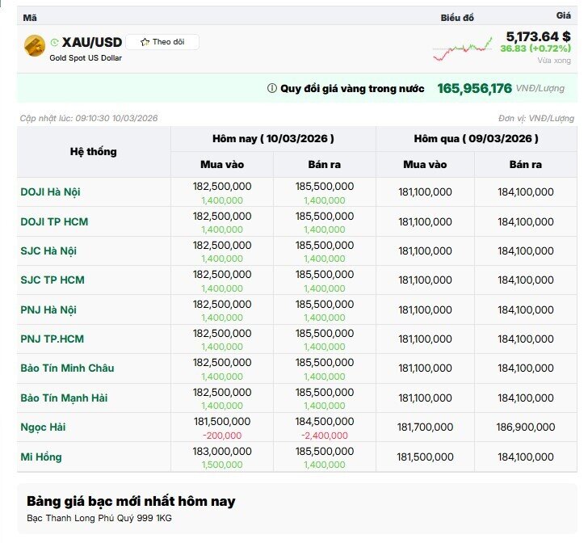Click the Hôm qua (09/03/2026) column header

[x=477, y=139]
